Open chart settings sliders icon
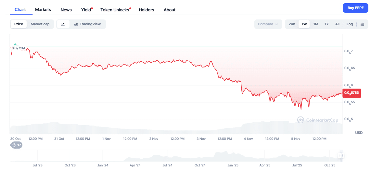The height and width of the screenshot is (170, 370). [x=363, y=24]
